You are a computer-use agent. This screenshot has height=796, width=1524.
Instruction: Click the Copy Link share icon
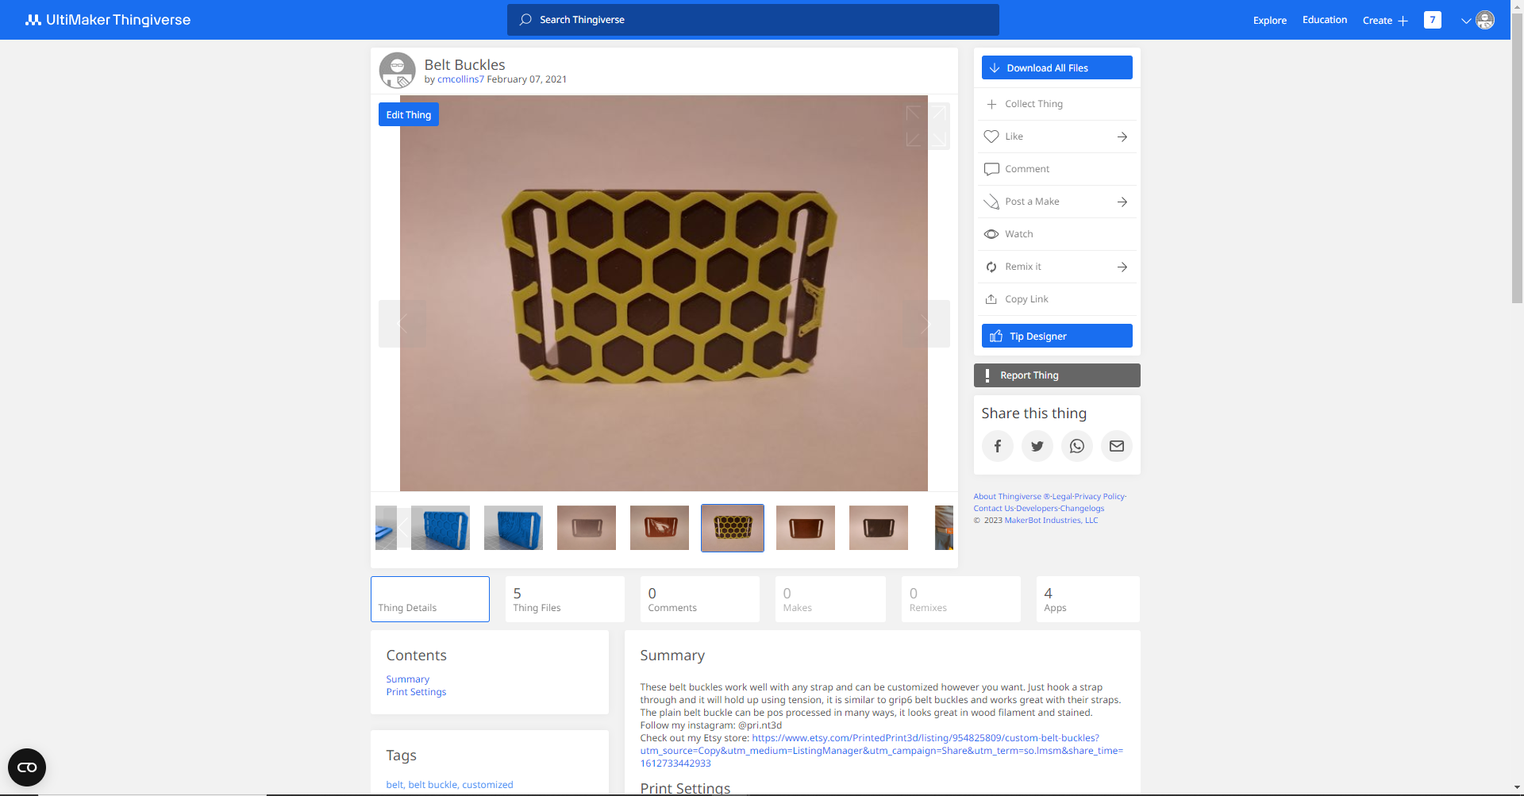[x=991, y=299]
